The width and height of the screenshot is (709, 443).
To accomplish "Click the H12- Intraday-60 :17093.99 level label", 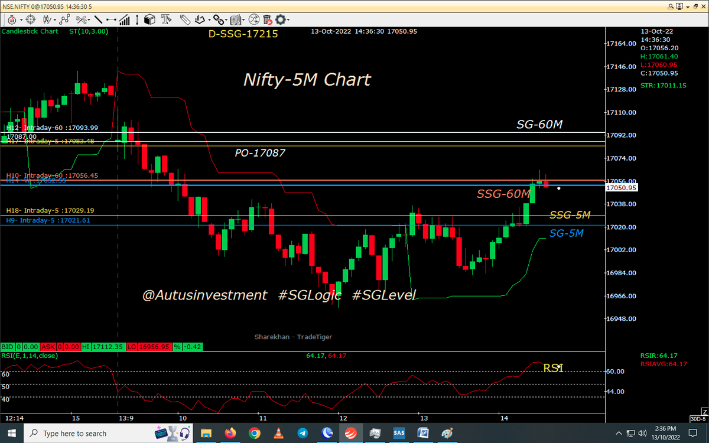I will click(x=52, y=128).
